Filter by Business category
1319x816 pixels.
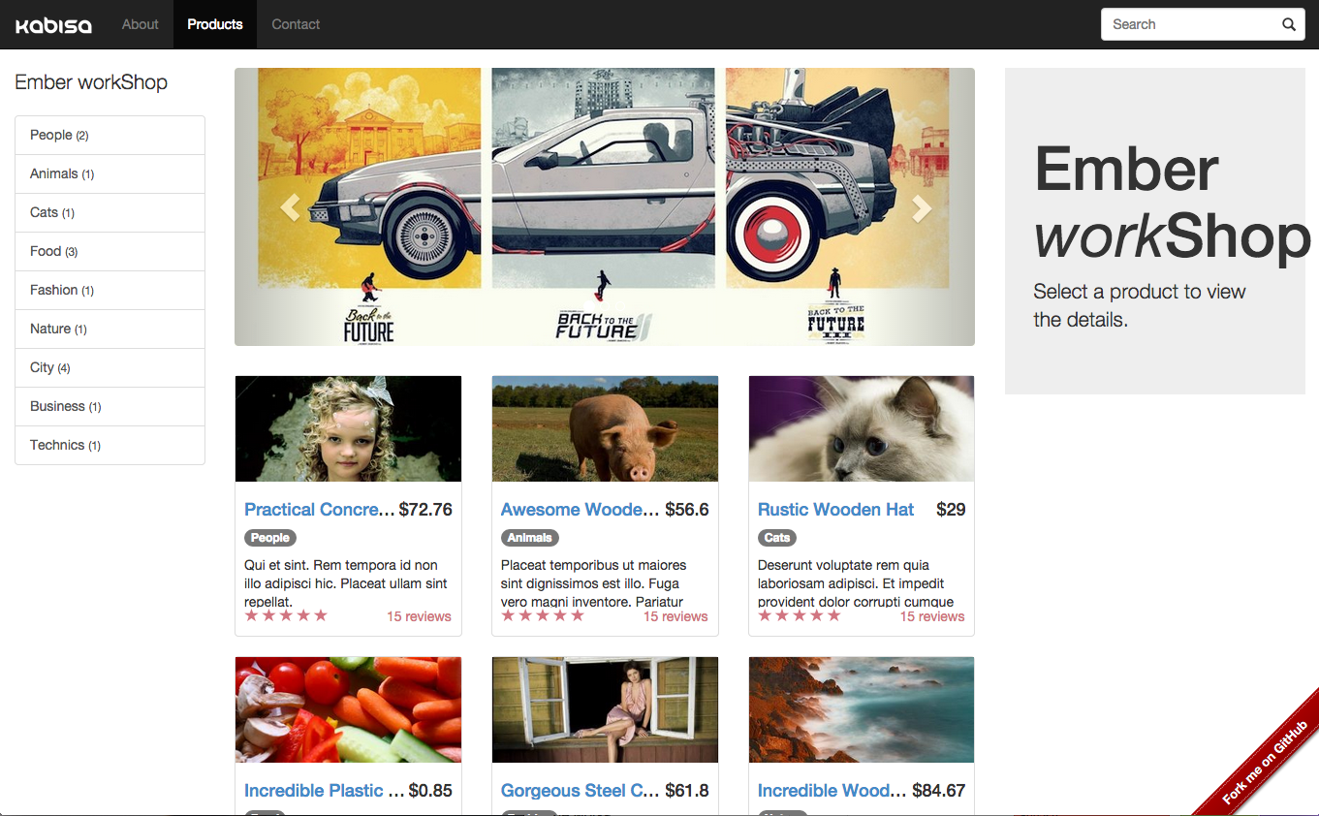[110, 406]
